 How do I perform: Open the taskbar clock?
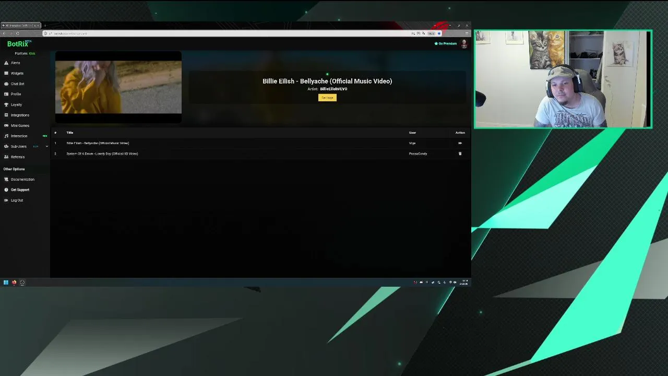click(x=464, y=283)
